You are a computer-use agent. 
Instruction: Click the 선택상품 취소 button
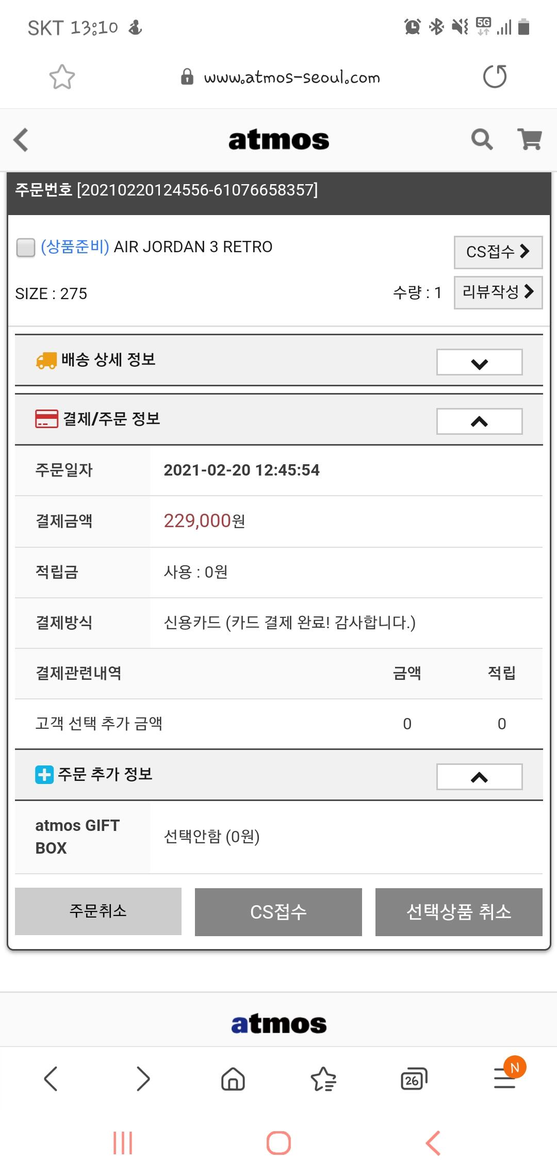coord(459,912)
